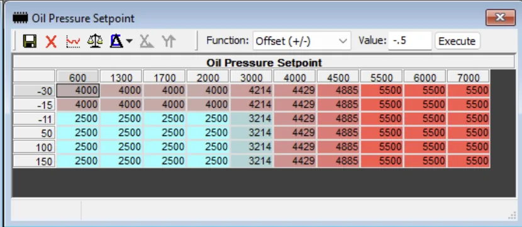Select the 1300 column header
522x227 pixels.
(x=121, y=77)
